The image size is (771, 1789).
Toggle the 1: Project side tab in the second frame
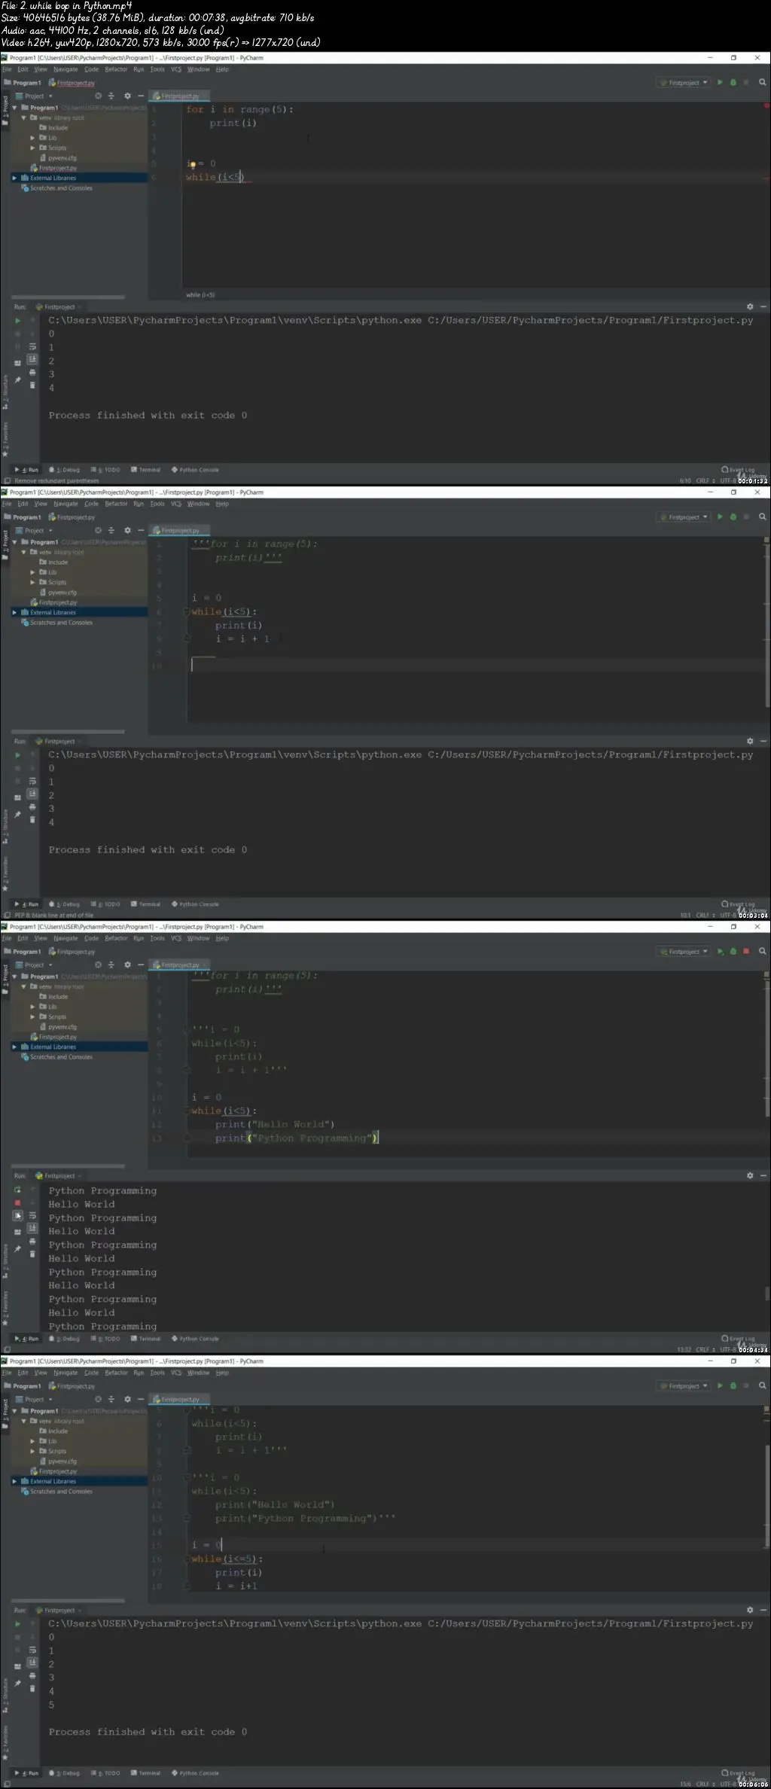tap(5, 544)
